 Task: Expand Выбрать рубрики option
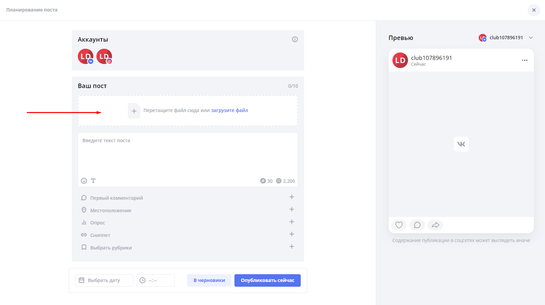[292, 246]
